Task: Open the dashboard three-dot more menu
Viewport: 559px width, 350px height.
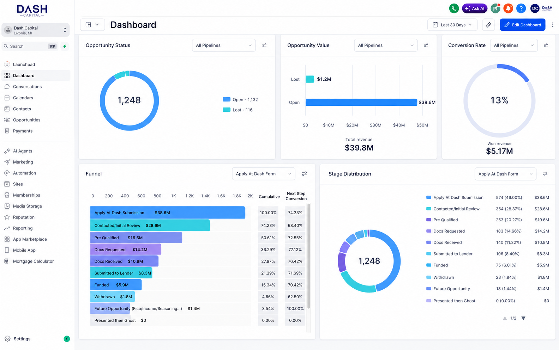Action: (553, 25)
